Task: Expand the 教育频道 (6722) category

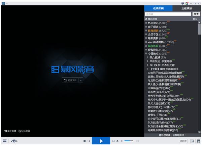Action: point(146,31)
